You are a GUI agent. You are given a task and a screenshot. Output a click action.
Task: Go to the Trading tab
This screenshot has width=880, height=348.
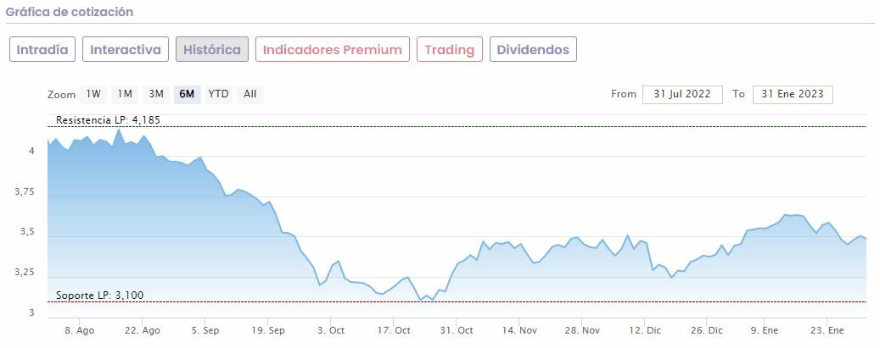pyautogui.click(x=450, y=49)
